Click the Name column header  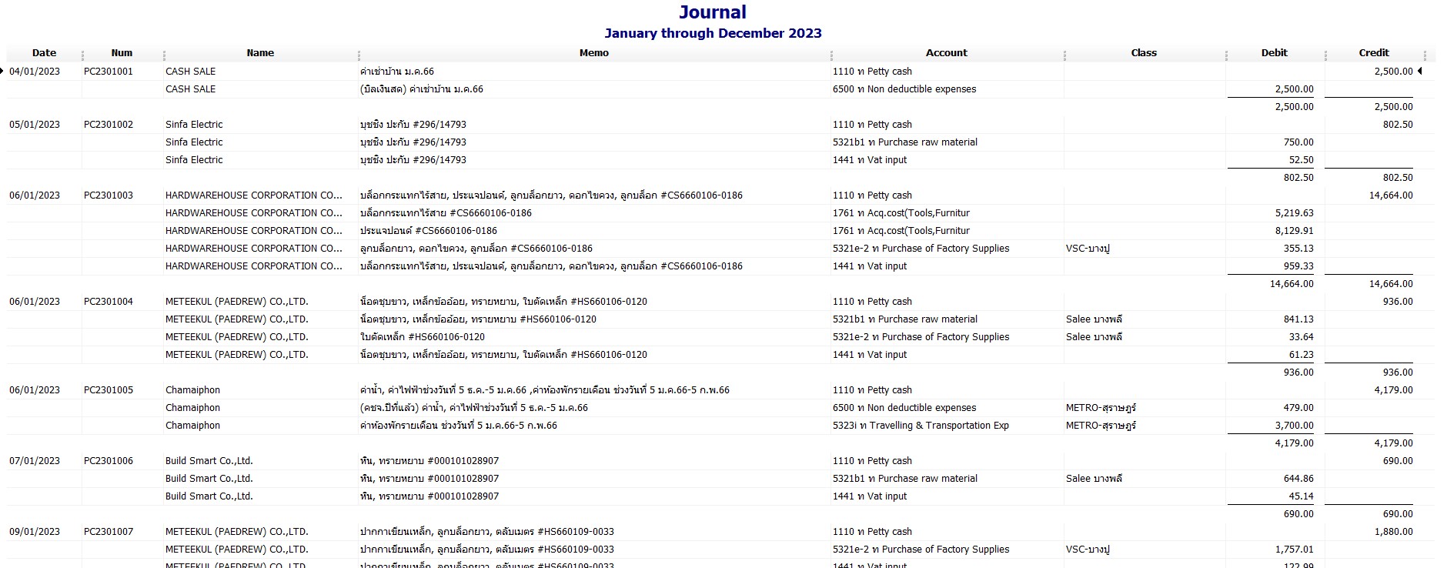tap(260, 53)
